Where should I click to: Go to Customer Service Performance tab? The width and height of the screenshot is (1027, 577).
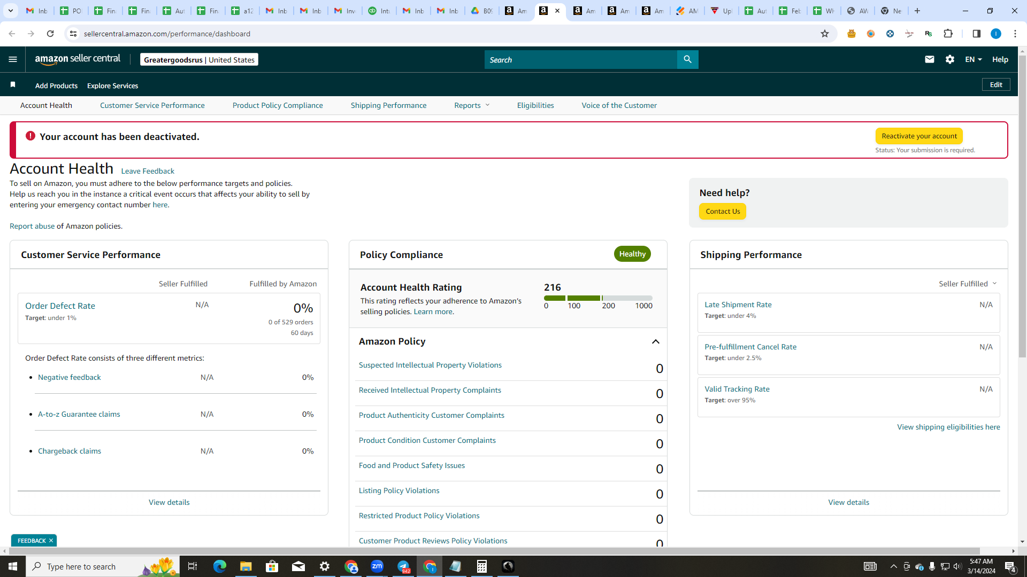pyautogui.click(x=152, y=105)
